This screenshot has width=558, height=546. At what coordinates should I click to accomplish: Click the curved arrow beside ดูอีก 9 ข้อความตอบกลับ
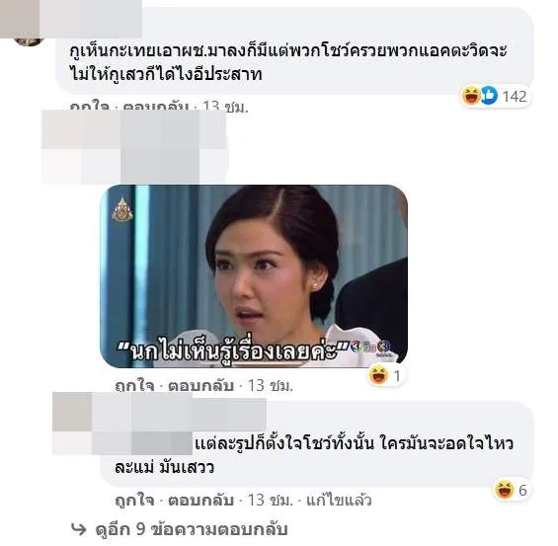79,529
